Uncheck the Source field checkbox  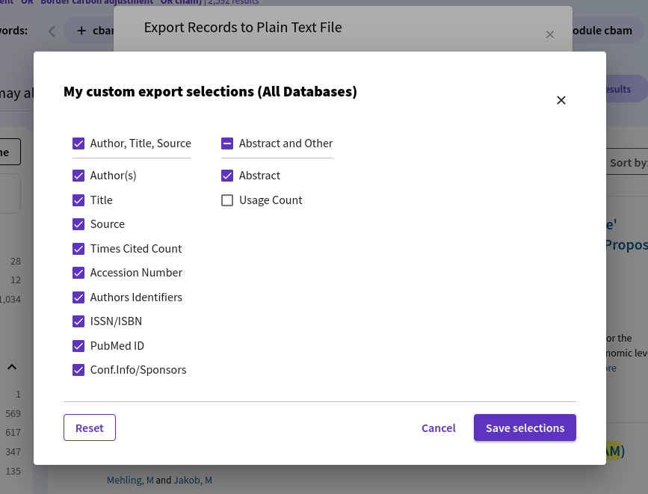78,224
